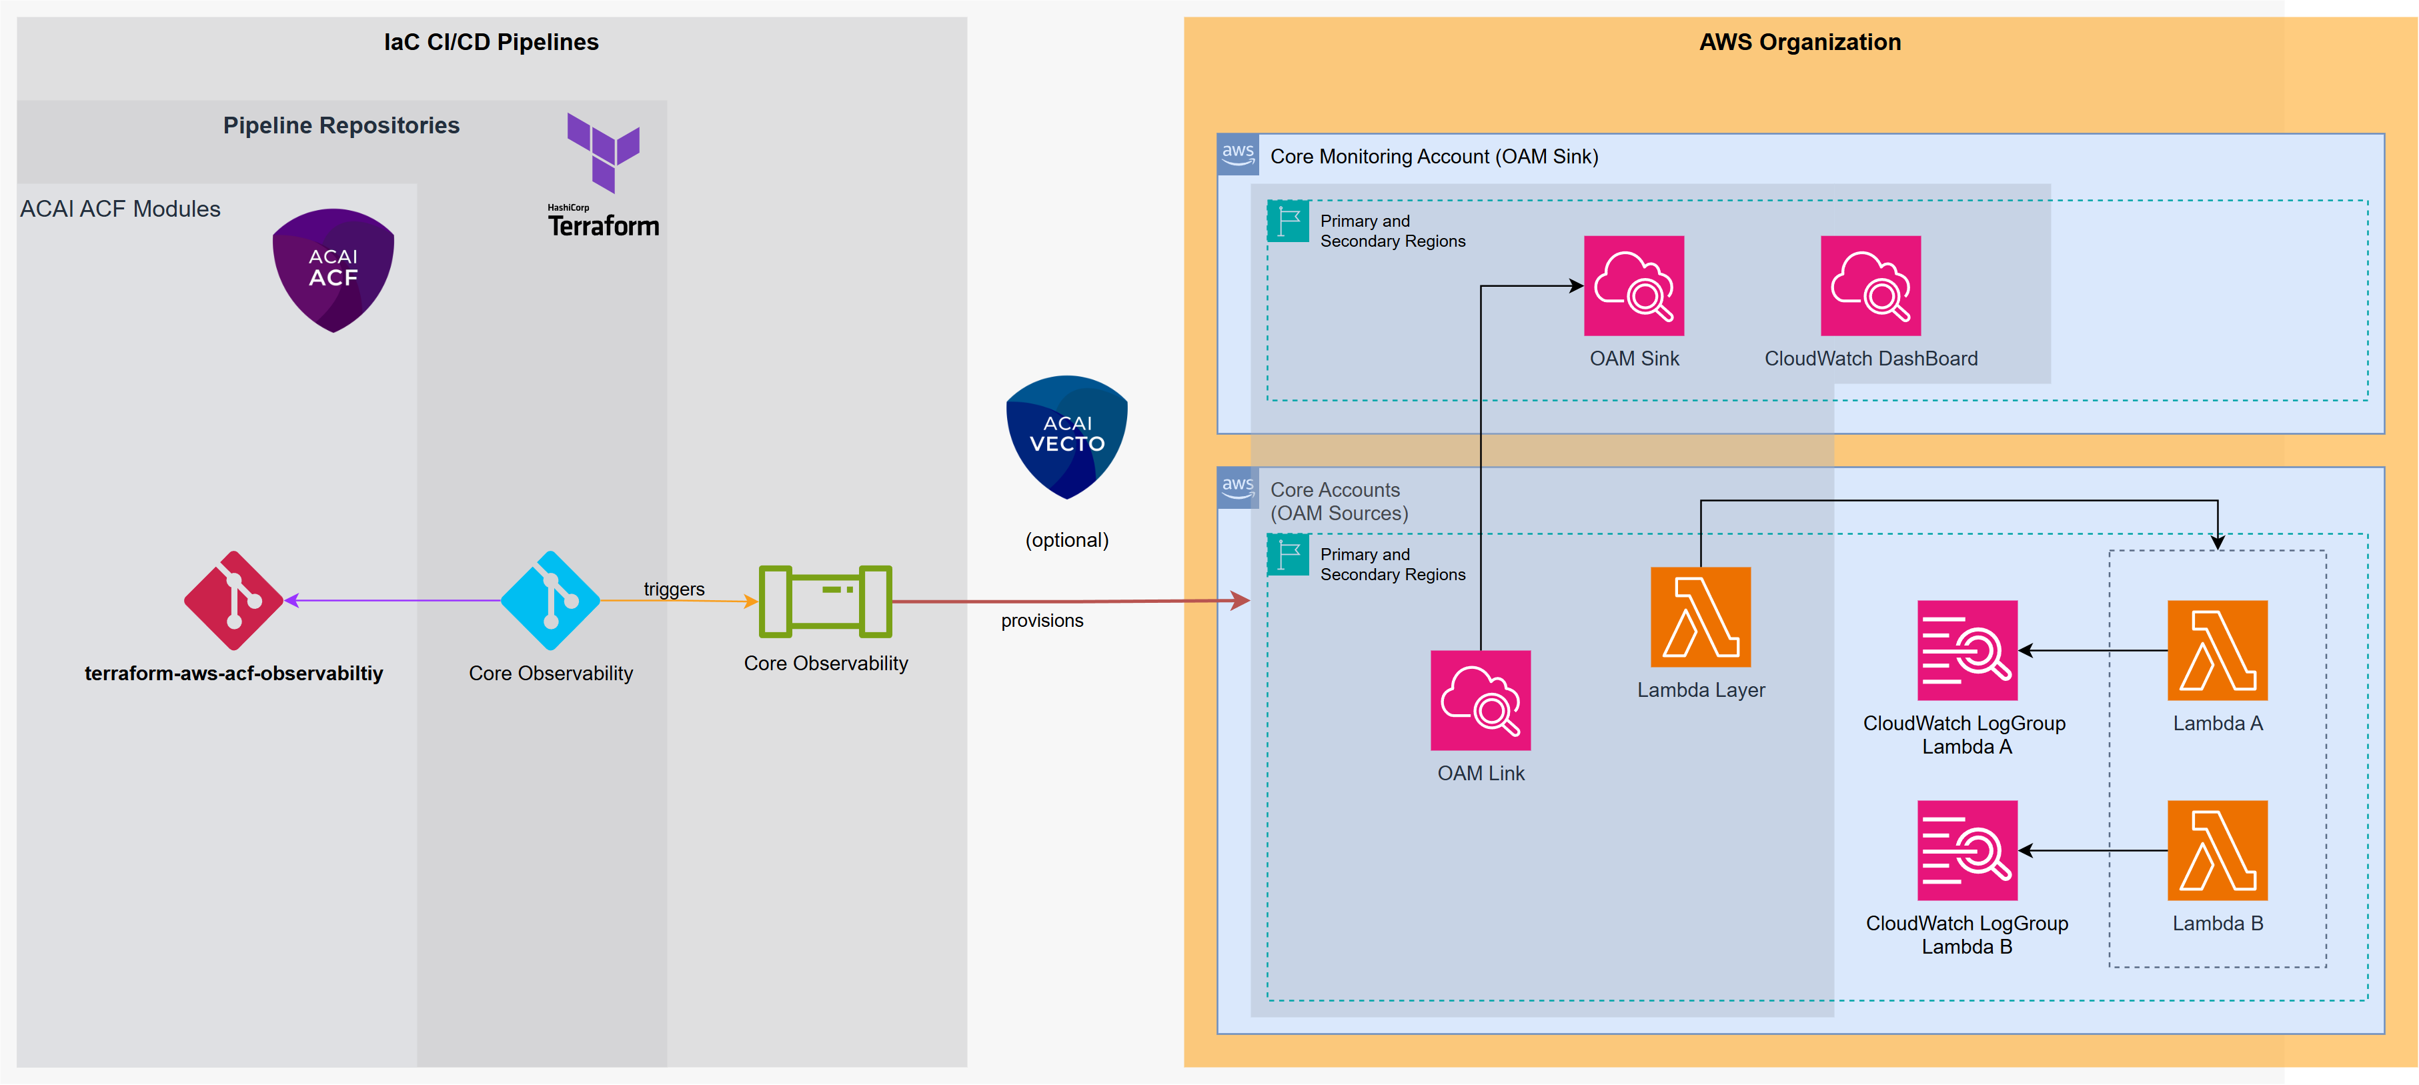Select the CloudWatch LogGroup Lambda B icon

pyautogui.click(x=1966, y=850)
